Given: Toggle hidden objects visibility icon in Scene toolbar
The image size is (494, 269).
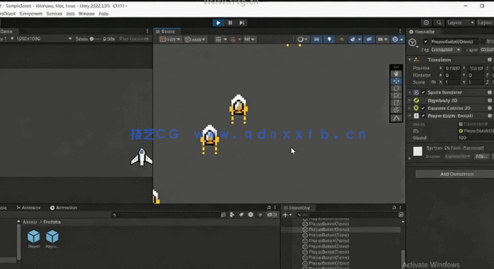Looking at the screenshot, I should tap(369, 39).
